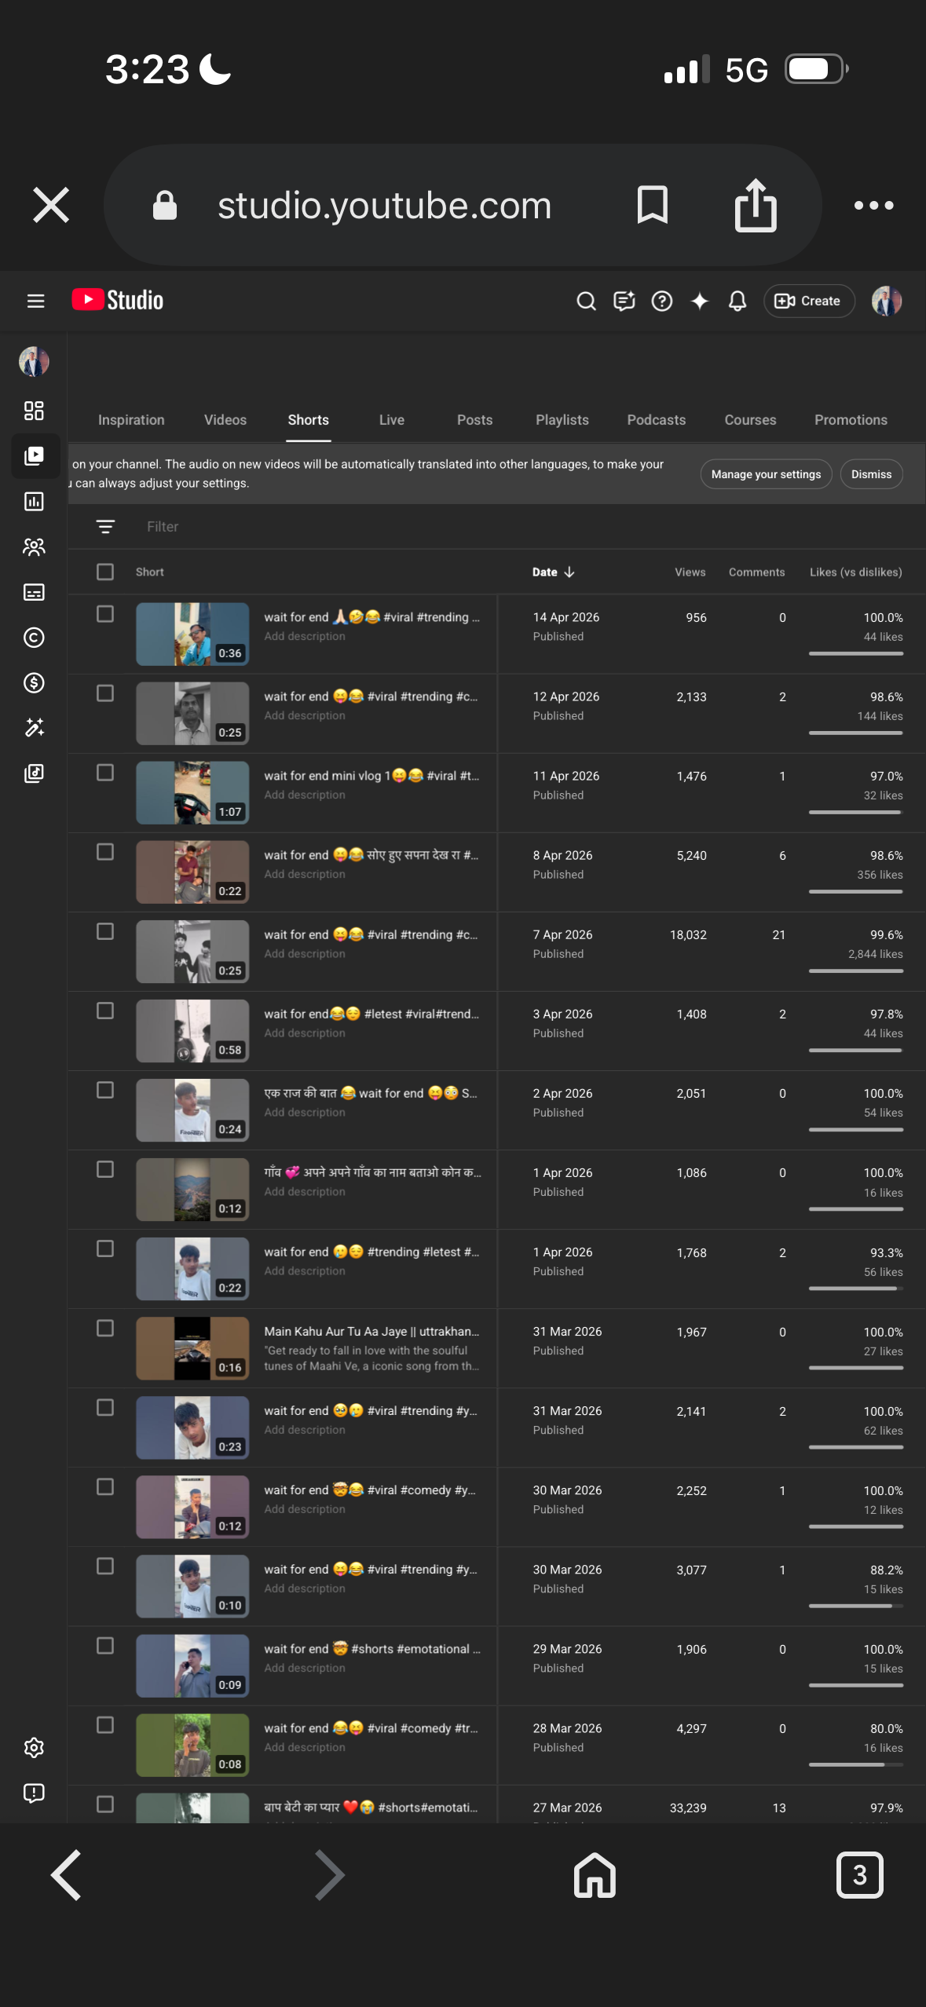
Task: Check the box for the 7 Apr 2026 short
Action: point(105,931)
